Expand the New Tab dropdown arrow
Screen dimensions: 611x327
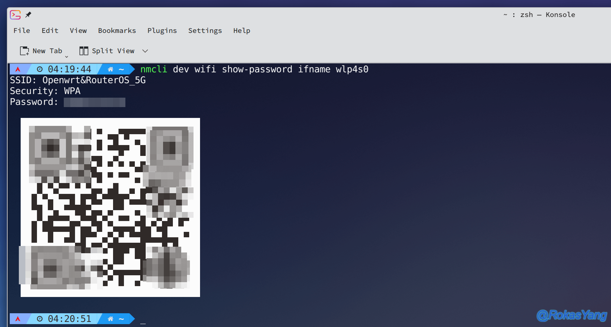pos(67,56)
